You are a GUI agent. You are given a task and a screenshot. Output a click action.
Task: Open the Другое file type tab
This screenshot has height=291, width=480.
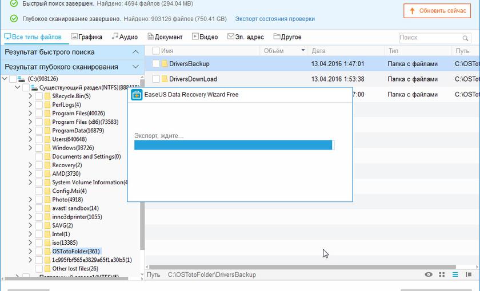pos(287,37)
